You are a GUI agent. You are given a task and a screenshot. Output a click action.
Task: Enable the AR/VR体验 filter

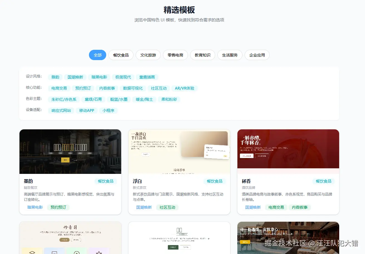click(x=185, y=88)
